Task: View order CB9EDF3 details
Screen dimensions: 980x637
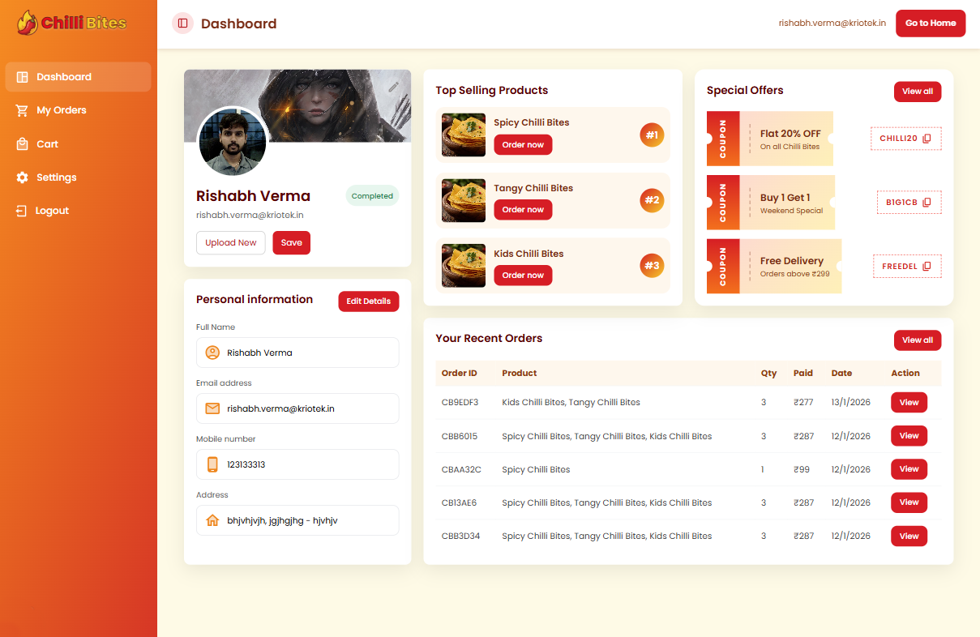Action: point(909,403)
